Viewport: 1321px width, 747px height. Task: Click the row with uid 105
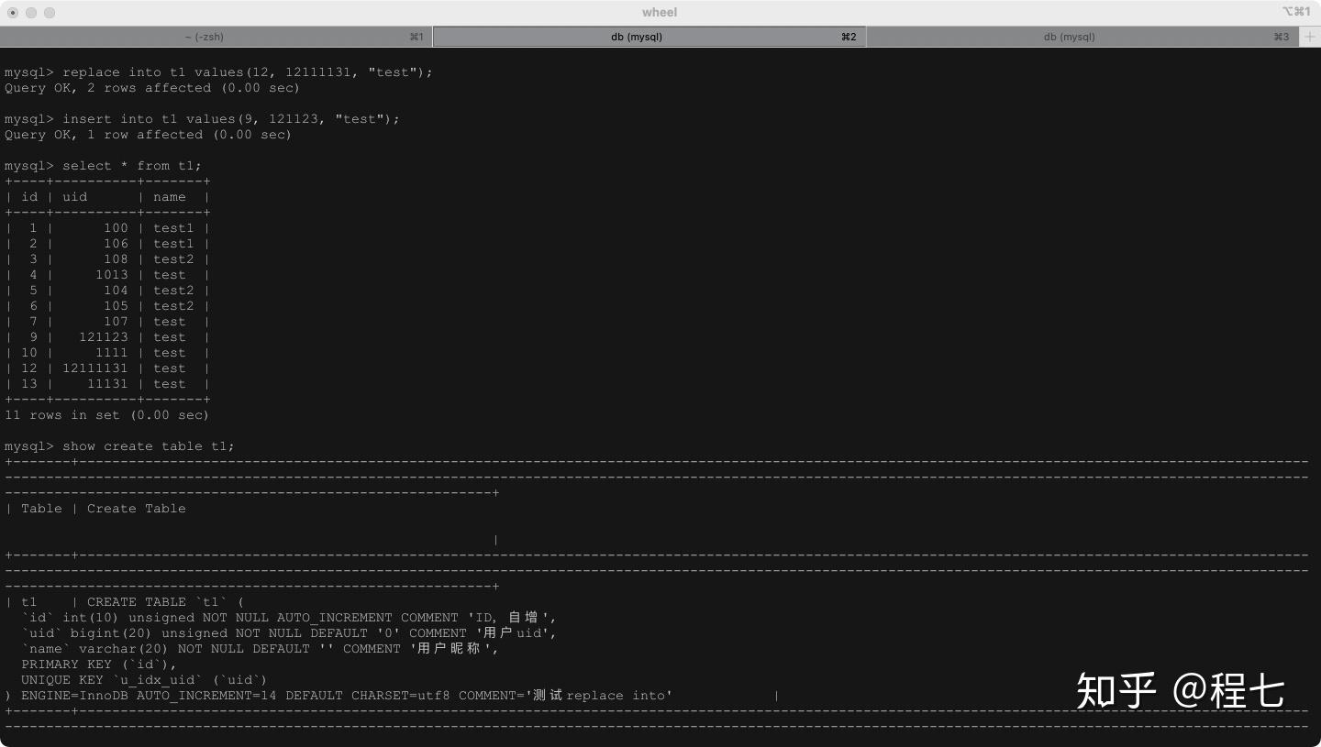[x=108, y=306]
